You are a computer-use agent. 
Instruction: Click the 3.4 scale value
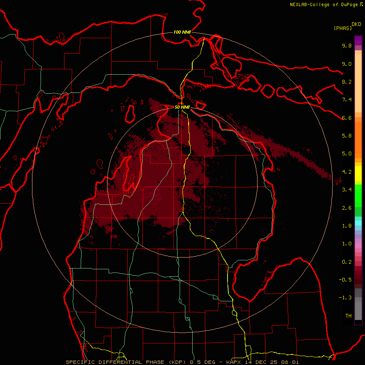pyautogui.click(x=347, y=190)
